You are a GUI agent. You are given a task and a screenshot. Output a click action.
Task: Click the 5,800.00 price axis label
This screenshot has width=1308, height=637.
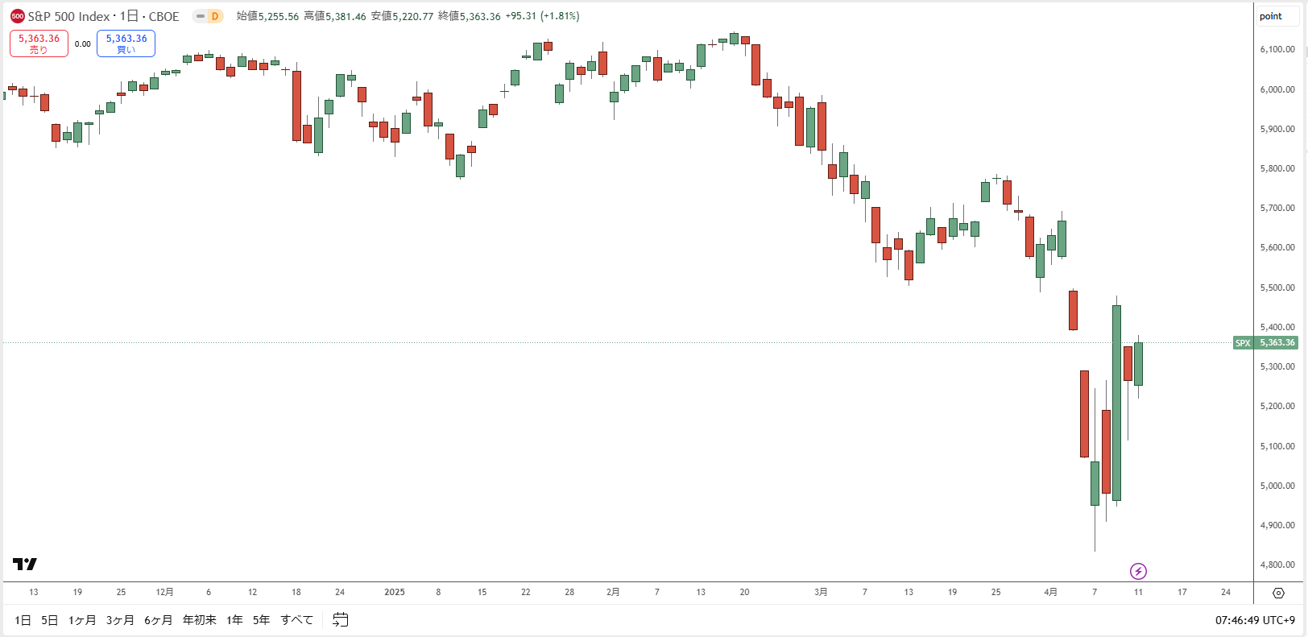pyautogui.click(x=1277, y=168)
